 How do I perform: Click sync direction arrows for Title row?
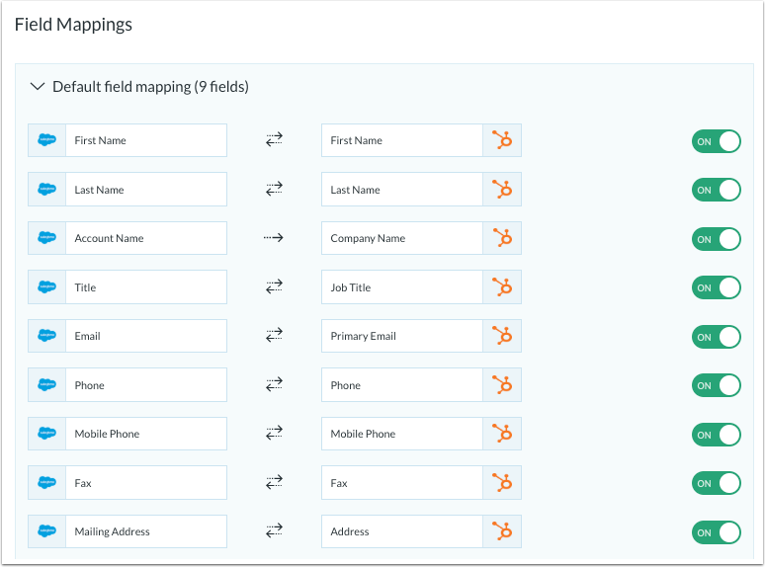coord(274,286)
